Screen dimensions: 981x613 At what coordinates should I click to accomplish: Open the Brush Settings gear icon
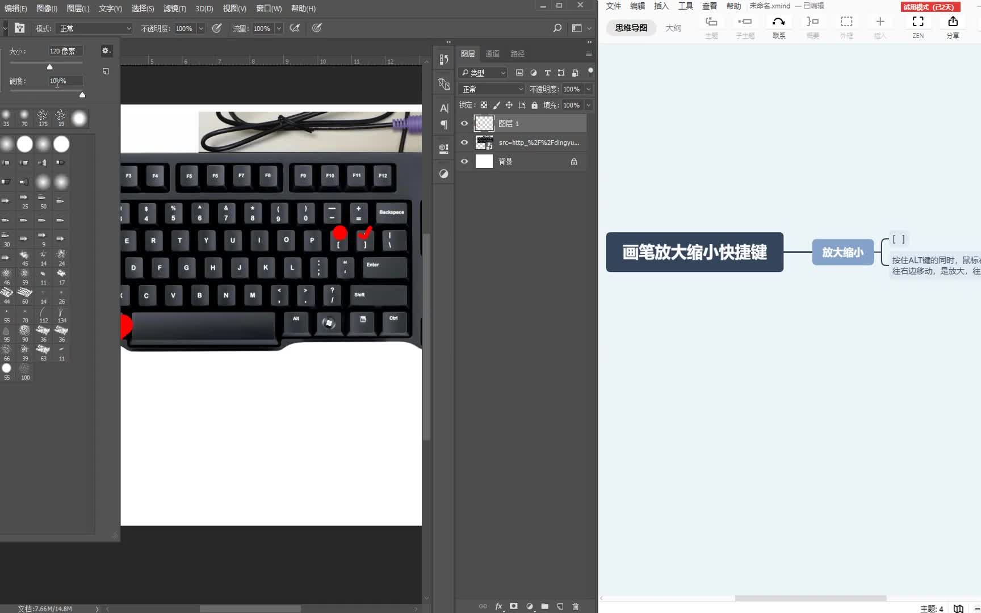pyautogui.click(x=106, y=51)
